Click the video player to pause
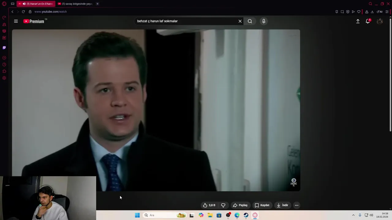The image size is (392, 220). [x=156, y=110]
